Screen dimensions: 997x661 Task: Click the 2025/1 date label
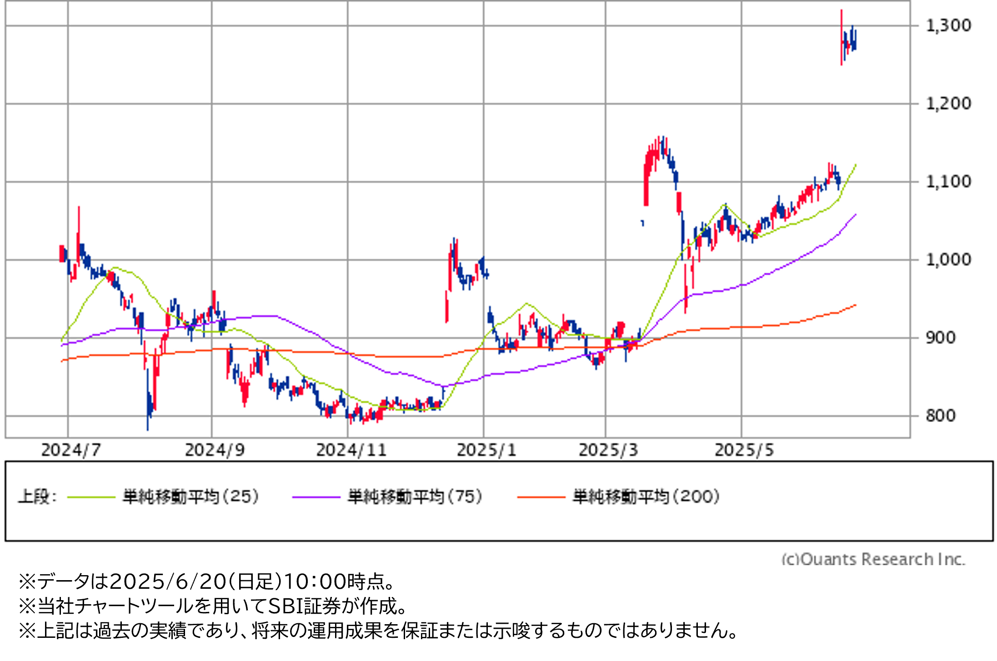(x=486, y=450)
